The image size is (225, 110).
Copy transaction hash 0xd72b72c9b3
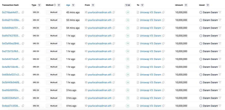pyautogui.click(x=23, y=51)
